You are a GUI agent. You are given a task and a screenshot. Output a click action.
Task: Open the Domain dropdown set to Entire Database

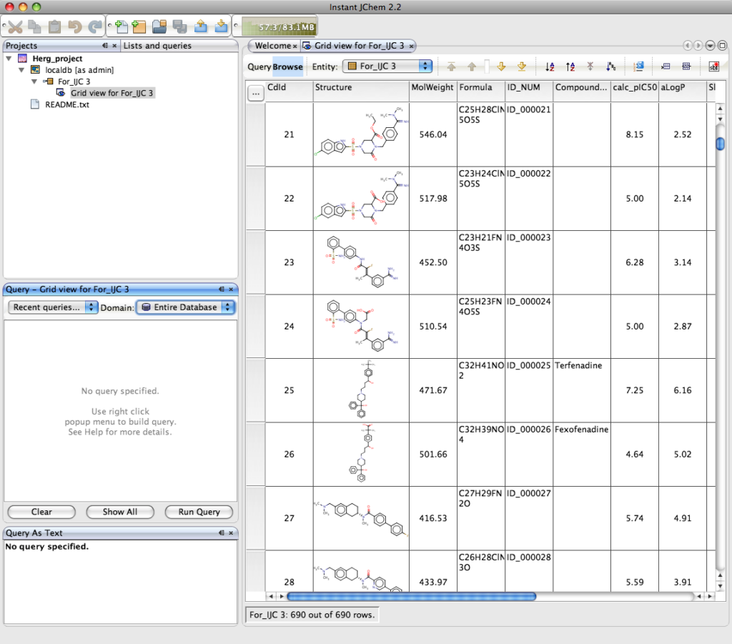[x=185, y=307]
